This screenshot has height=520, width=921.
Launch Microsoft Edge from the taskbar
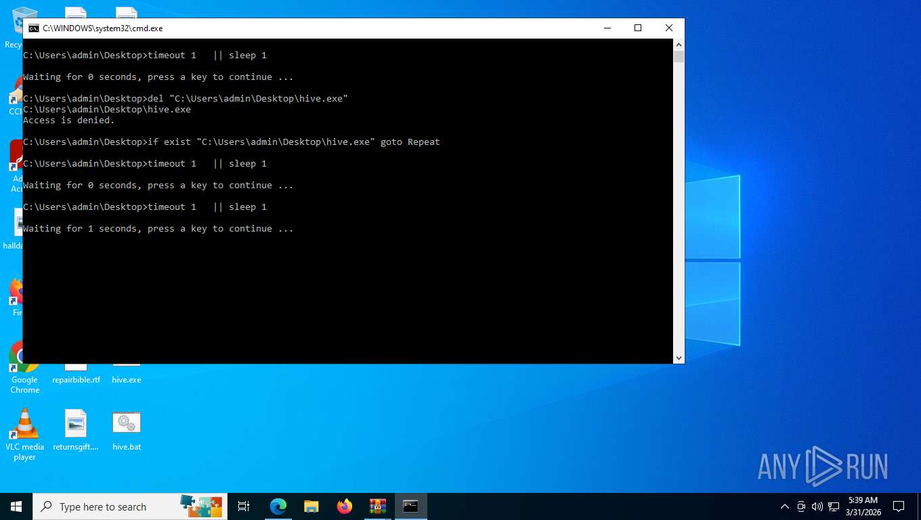coord(278,506)
